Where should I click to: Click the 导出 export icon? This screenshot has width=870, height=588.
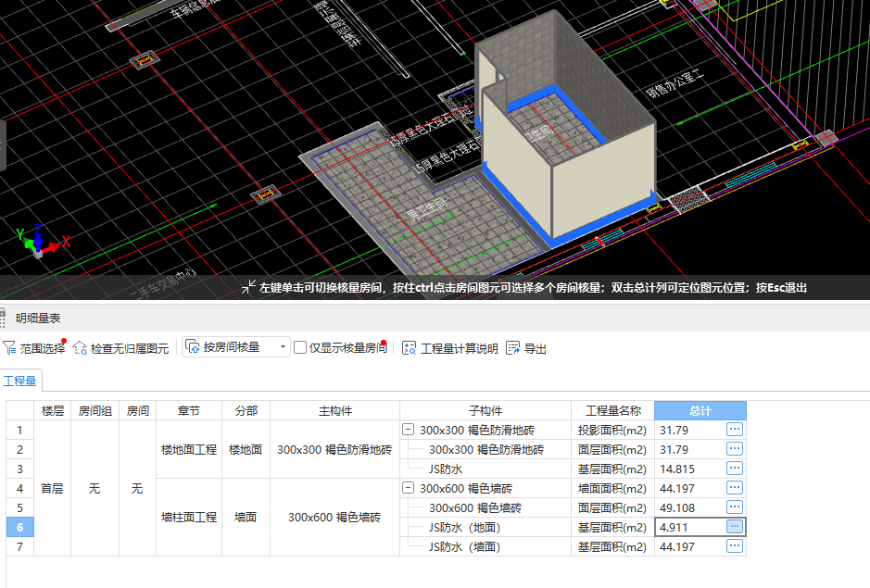click(513, 348)
